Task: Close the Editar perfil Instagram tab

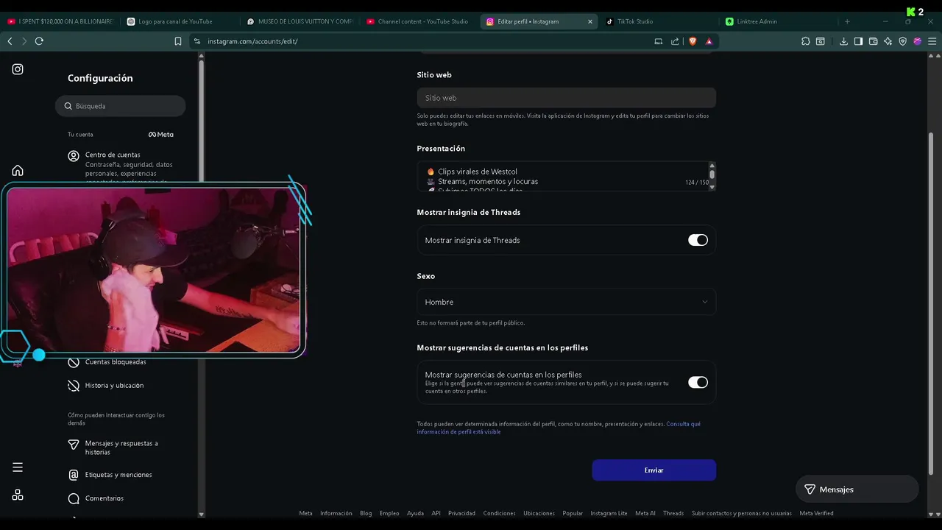Action: pyautogui.click(x=589, y=21)
